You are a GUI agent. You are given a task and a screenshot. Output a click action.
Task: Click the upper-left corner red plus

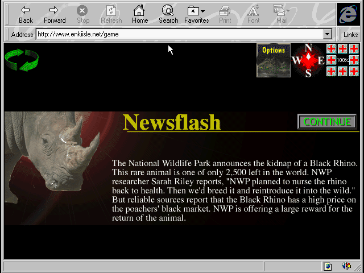pyautogui.click(x=331, y=49)
